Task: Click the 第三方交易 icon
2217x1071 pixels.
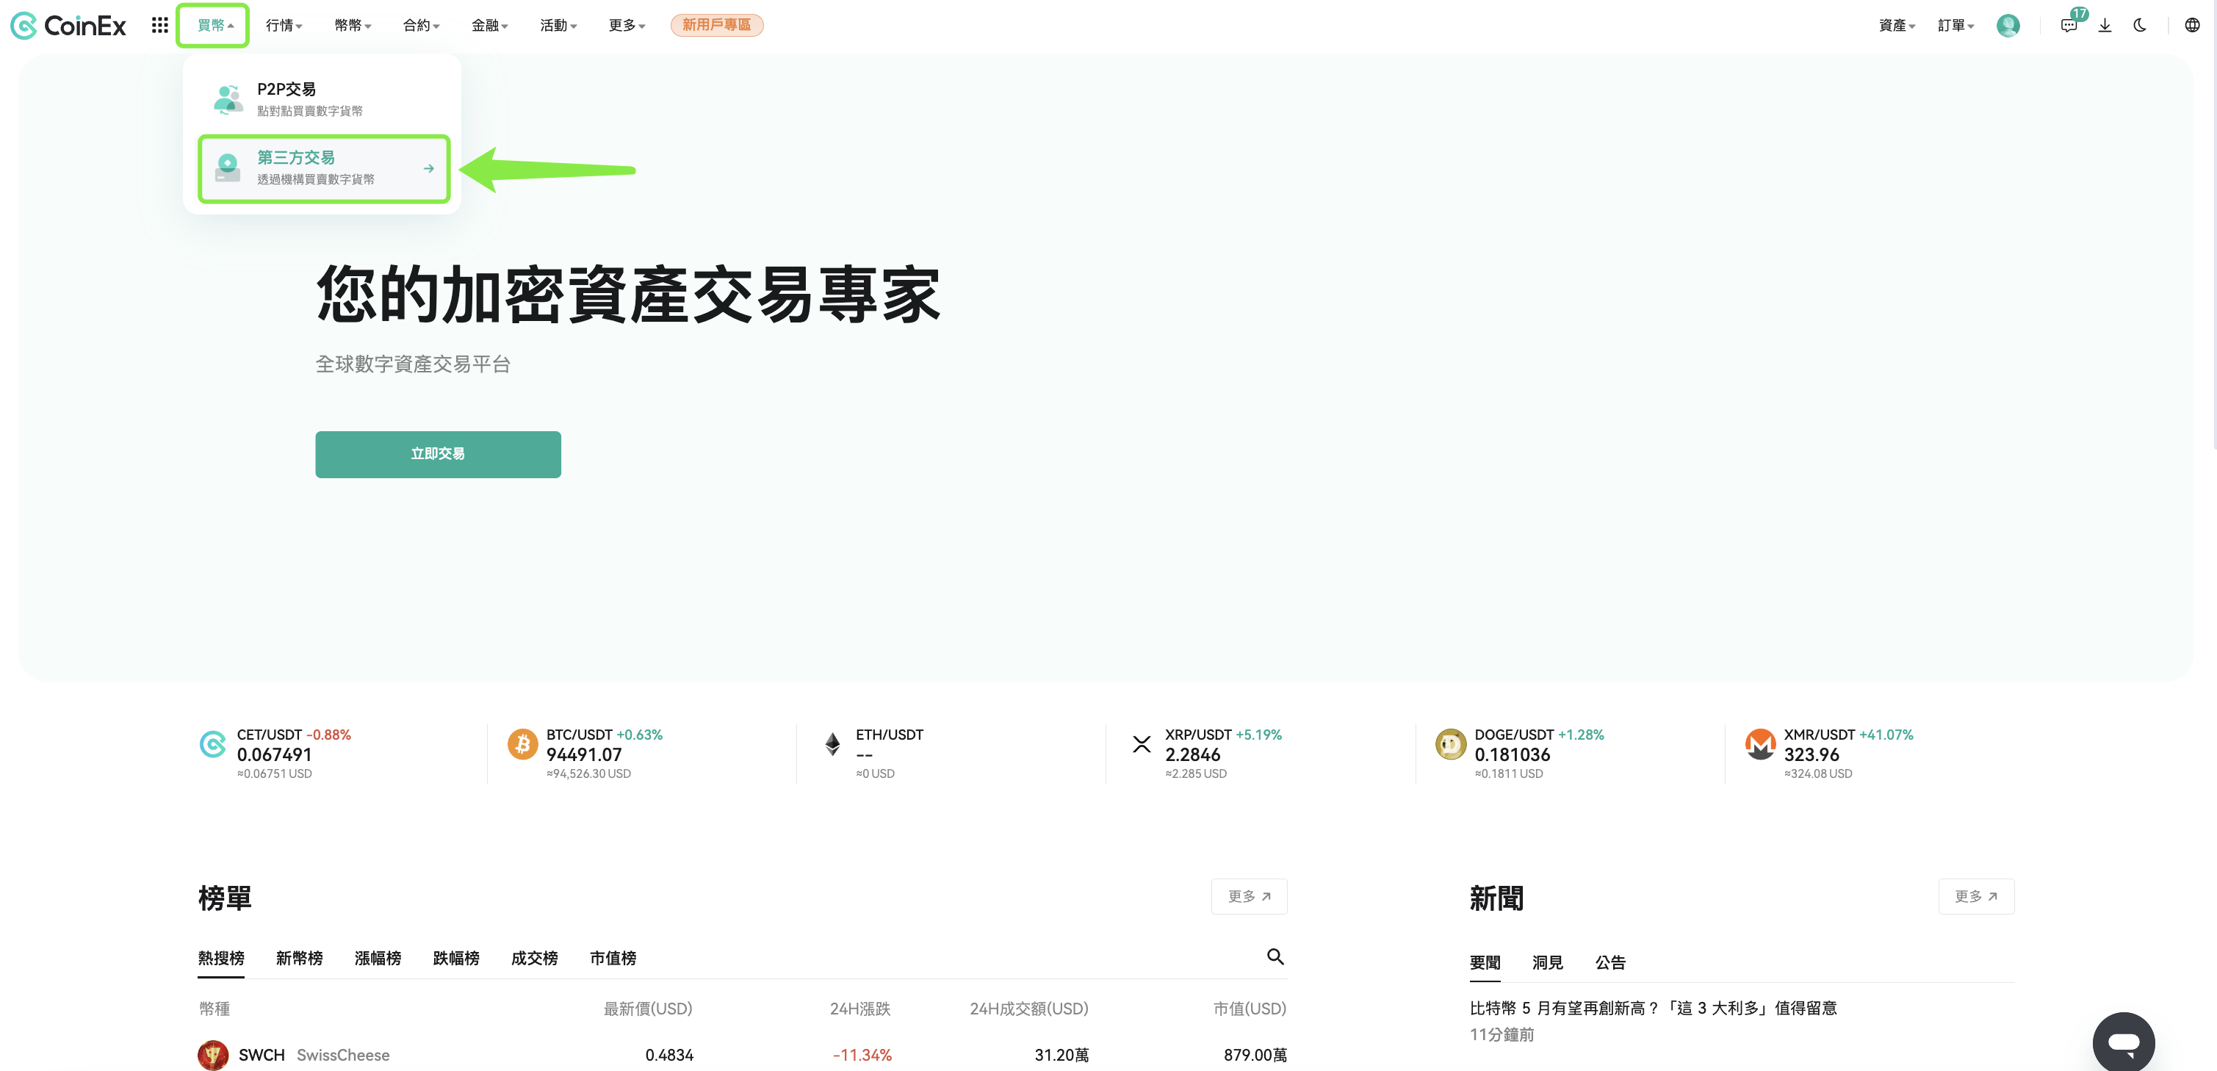Action: [x=228, y=168]
